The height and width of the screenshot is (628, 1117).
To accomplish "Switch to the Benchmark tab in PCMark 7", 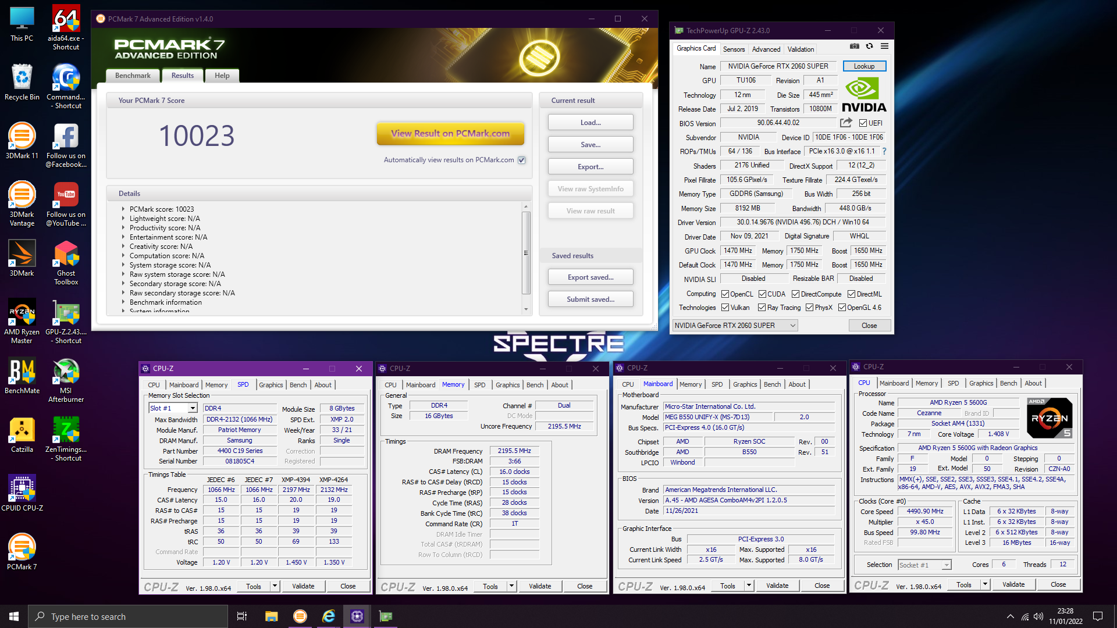I will (x=133, y=76).
